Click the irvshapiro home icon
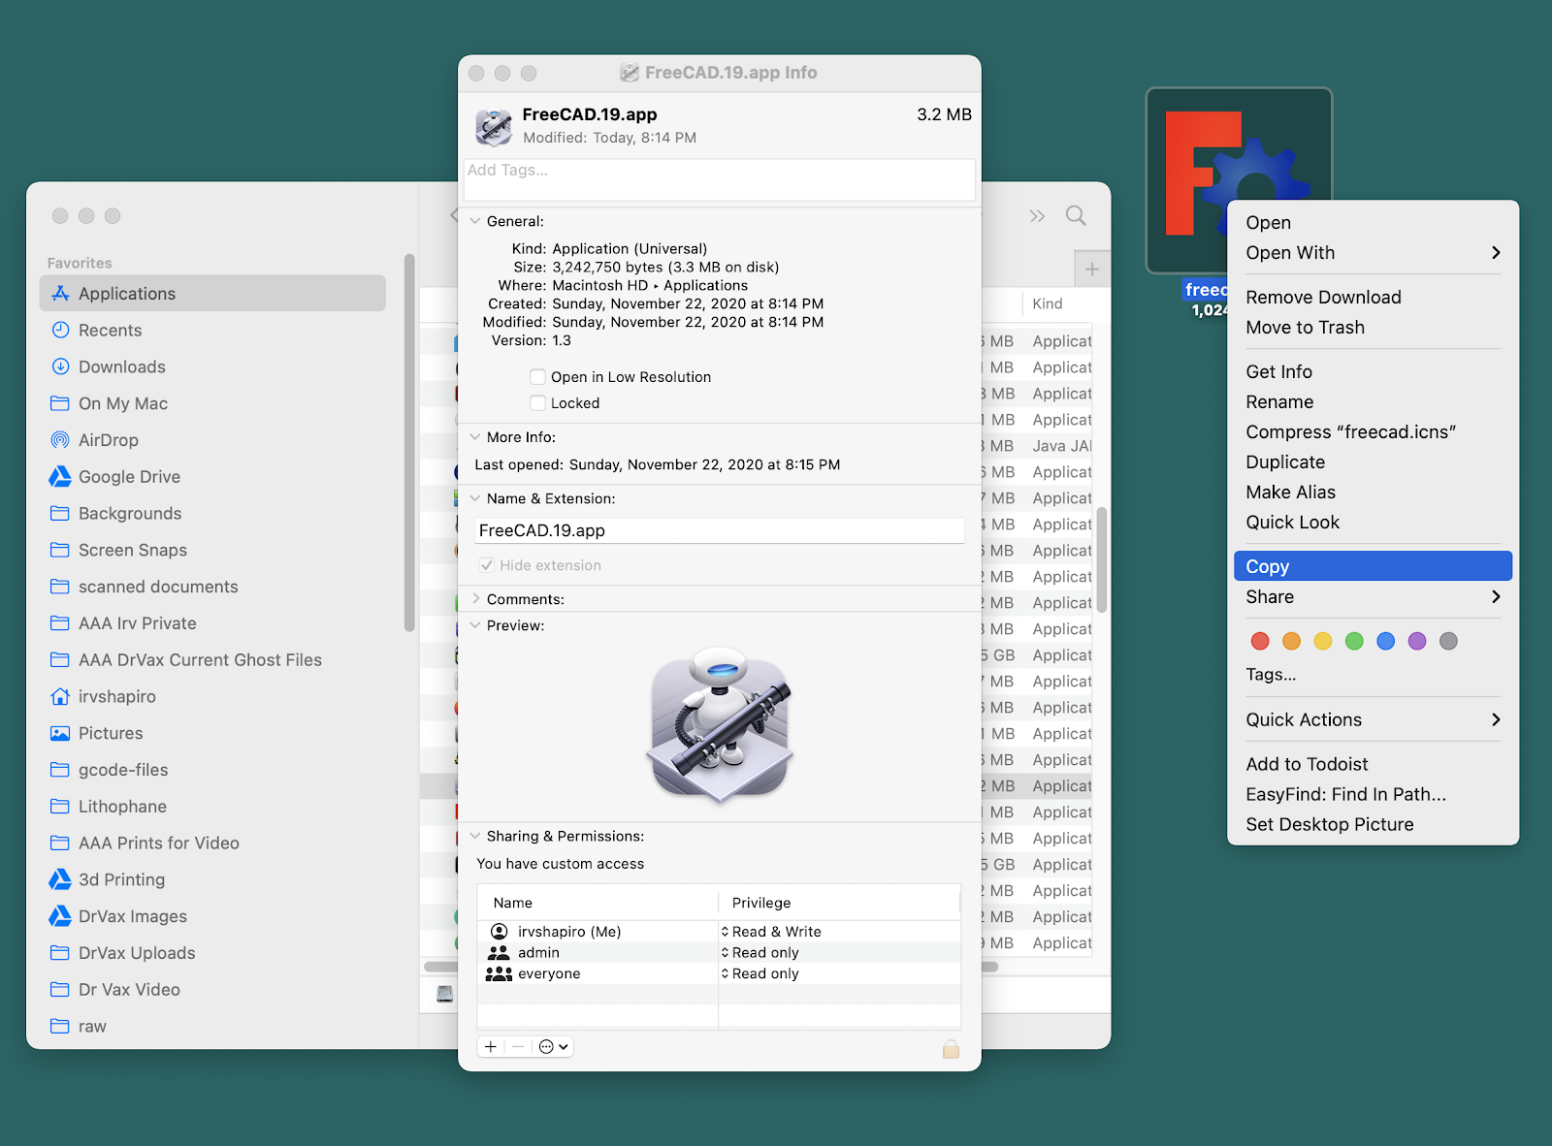 60,696
